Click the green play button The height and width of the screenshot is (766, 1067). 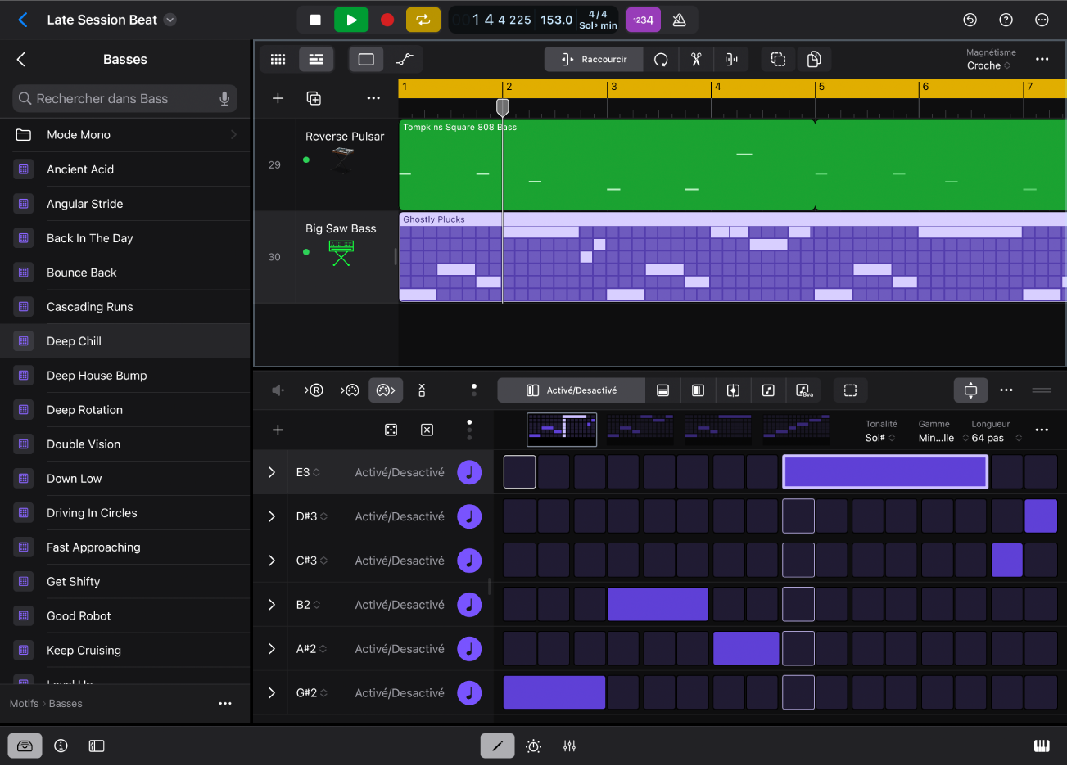(351, 20)
